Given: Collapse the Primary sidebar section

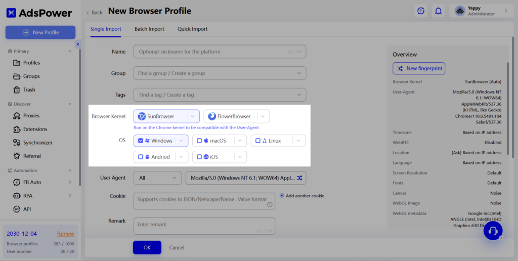Looking at the screenshot, I should [70, 51].
